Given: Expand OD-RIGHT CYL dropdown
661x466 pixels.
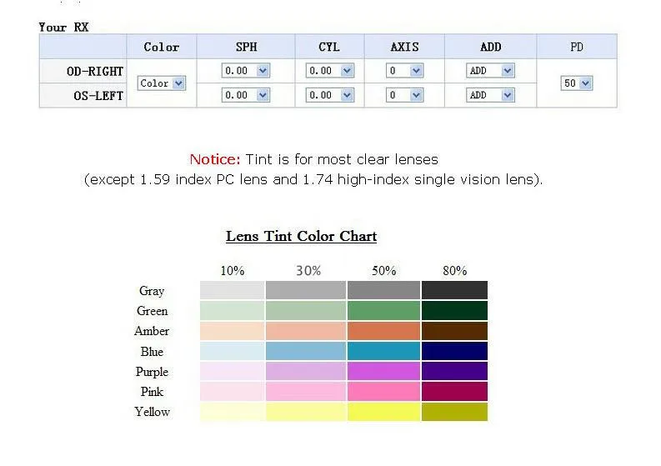Looking at the screenshot, I should click(x=329, y=71).
